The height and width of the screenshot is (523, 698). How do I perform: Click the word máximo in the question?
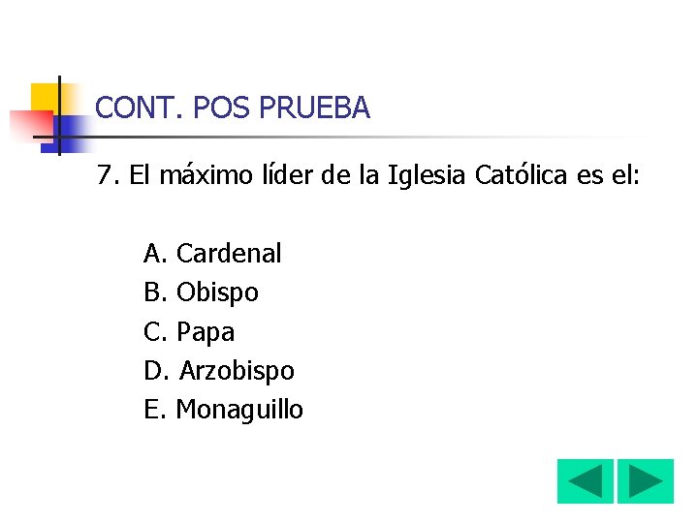click(206, 174)
